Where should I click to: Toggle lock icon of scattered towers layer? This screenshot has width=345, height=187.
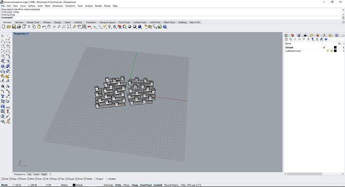pyautogui.click(x=331, y=51)
